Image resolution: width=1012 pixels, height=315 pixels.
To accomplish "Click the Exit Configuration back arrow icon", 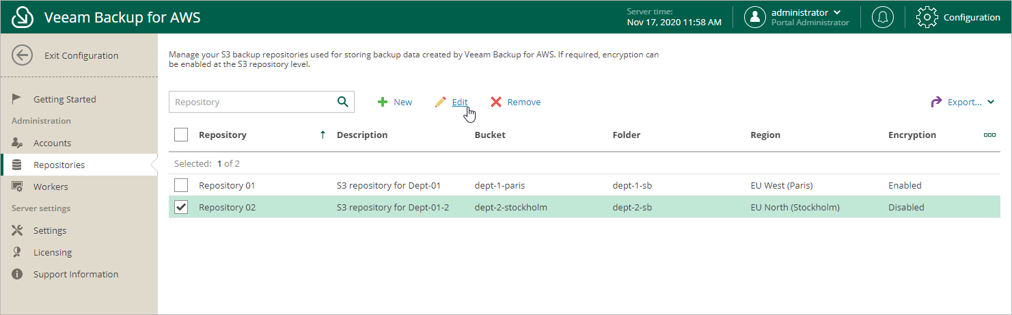I will point(23,55).
